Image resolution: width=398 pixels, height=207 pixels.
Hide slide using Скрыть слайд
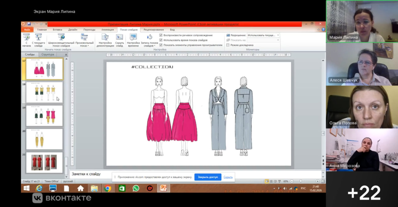[119, 39]
